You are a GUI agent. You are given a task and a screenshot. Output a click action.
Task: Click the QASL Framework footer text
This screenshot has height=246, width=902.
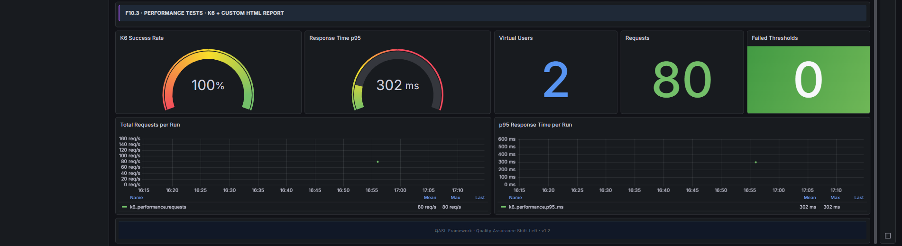coord(492,231)
